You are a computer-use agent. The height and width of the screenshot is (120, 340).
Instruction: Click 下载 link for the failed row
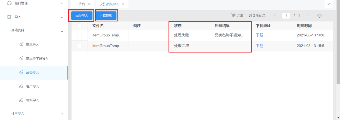point(259,35)
